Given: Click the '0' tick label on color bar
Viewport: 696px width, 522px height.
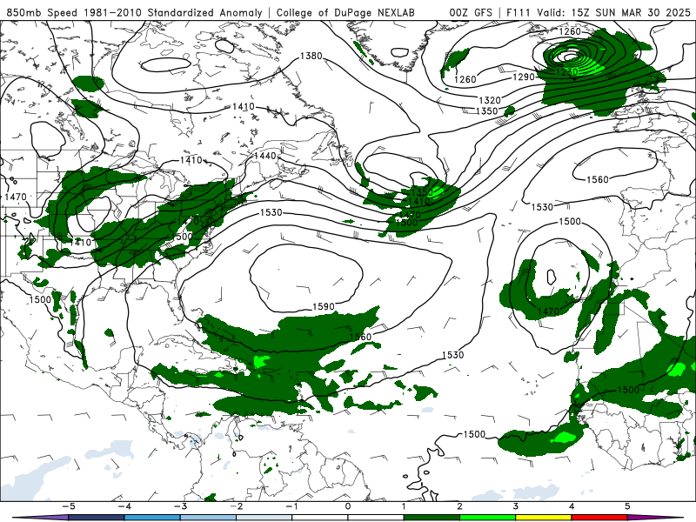Looking at the screenshot, I should (x=347, y=506).
